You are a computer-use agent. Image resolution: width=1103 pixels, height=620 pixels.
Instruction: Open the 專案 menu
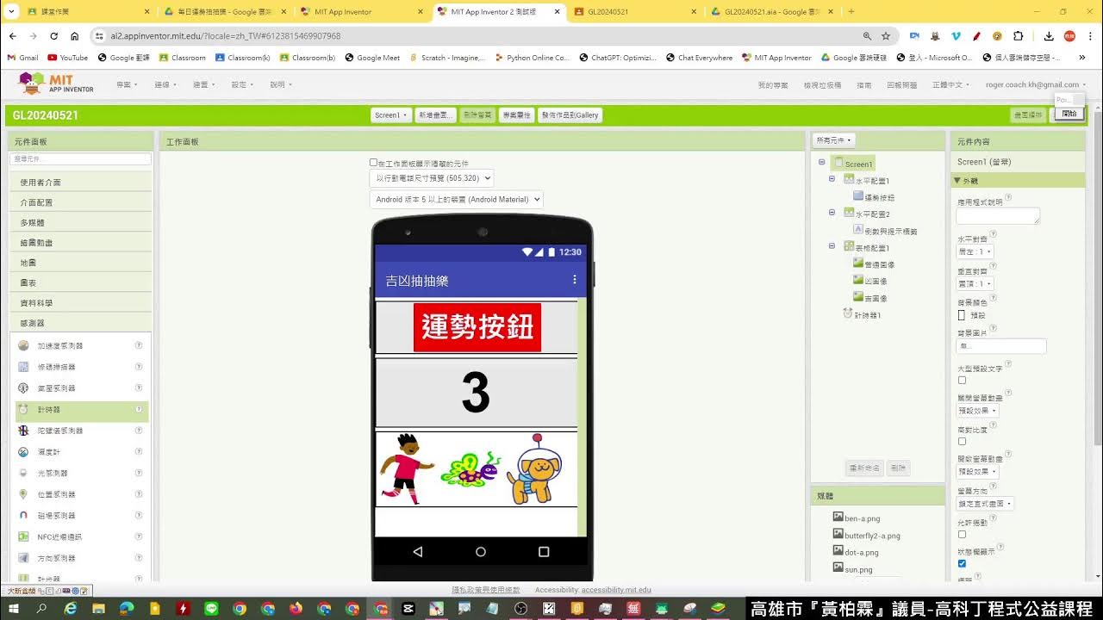[126, 84]
